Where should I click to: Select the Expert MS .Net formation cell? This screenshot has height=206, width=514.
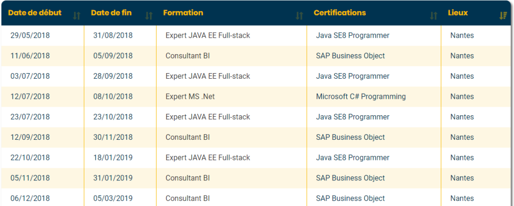pos(190,97)
